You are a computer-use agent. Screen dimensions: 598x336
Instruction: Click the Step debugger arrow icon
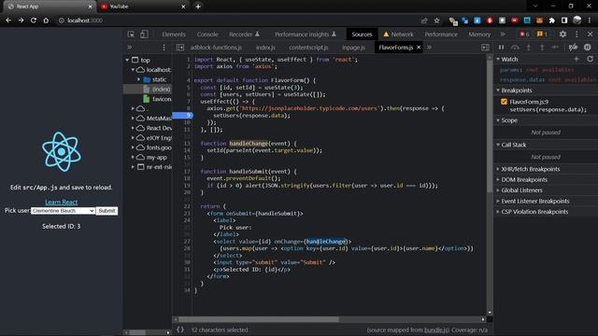(555, 48)
